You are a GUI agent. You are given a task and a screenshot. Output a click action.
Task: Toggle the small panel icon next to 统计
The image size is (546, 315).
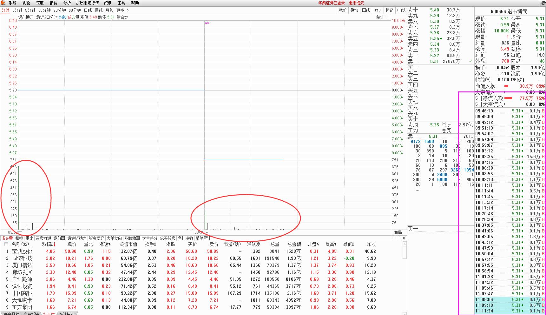pos(389,17)
